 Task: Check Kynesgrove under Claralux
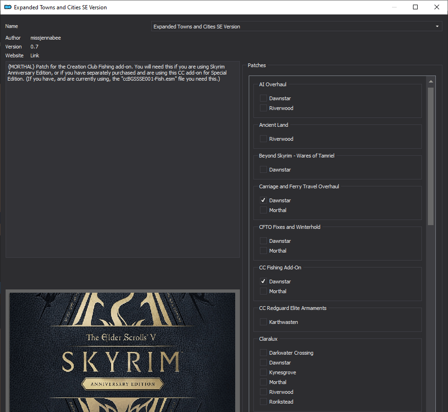263,372
